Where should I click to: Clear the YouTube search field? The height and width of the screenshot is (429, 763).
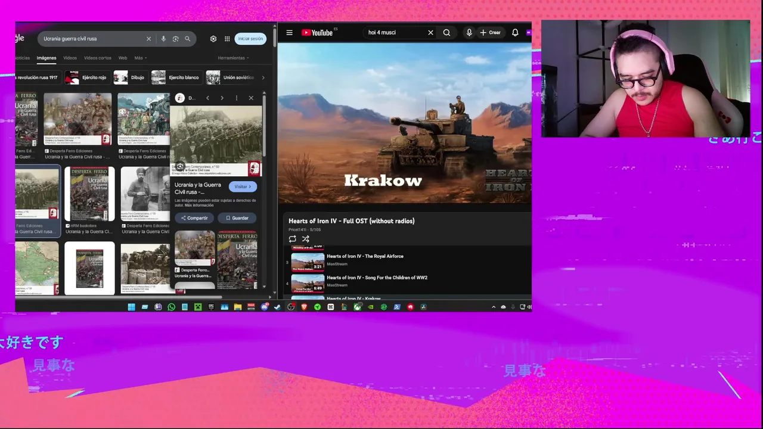tap(430, 33)
